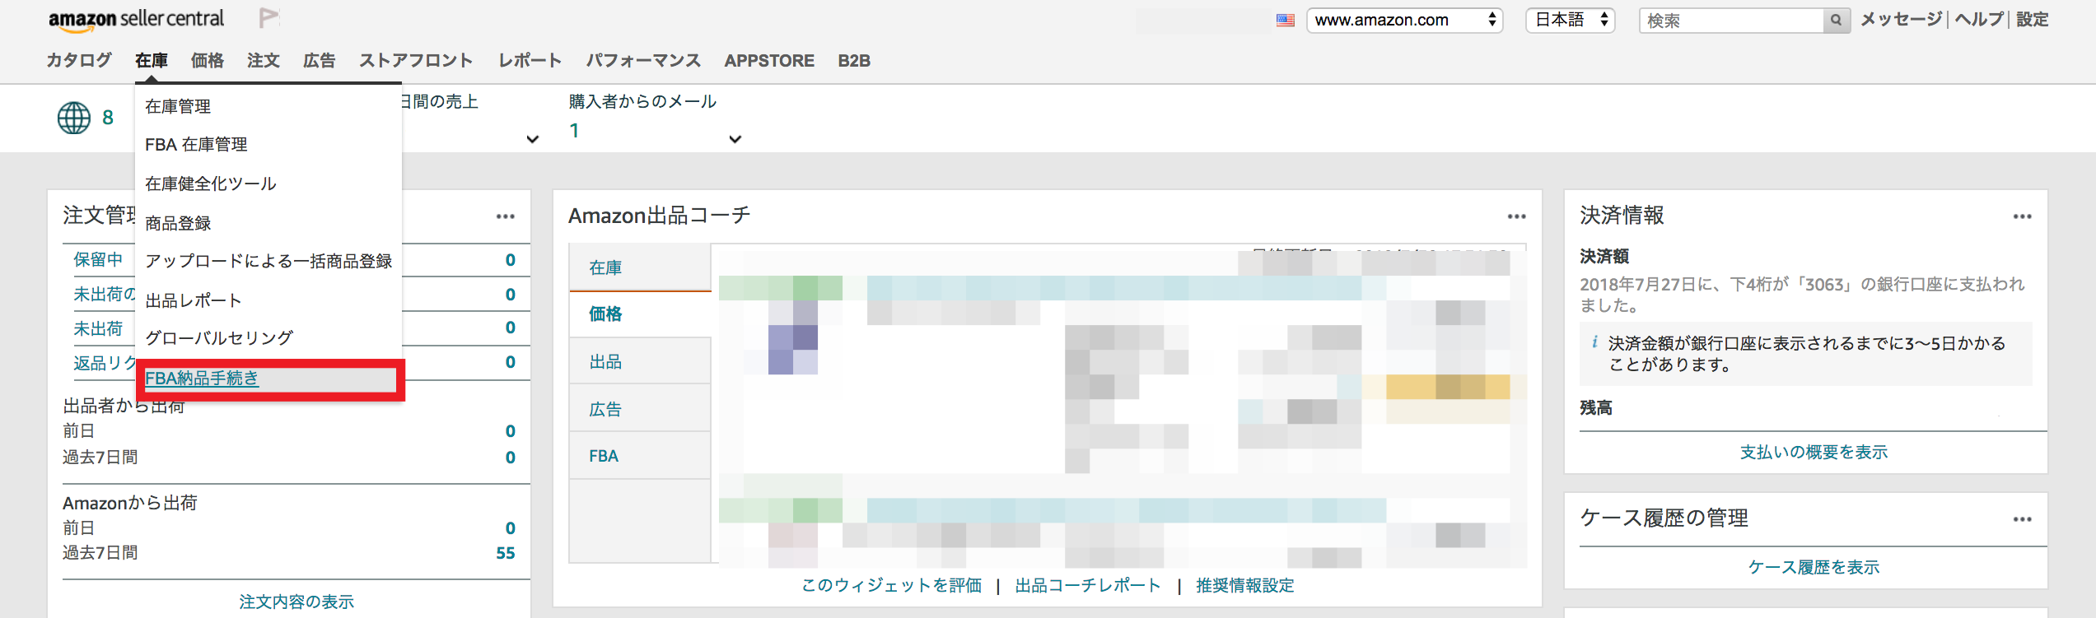Click the 決済額 heading text
Image resolution: width=2096 pixels, height=618 pixels.
pyautogui.click(x=1604, y=256)
